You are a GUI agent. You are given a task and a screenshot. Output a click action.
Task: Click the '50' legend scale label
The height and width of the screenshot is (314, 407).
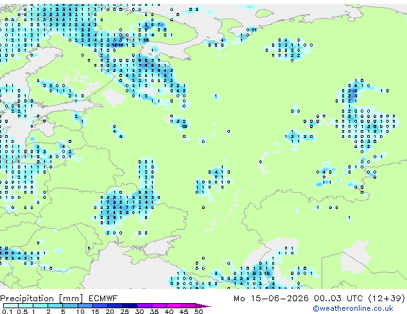199,311
